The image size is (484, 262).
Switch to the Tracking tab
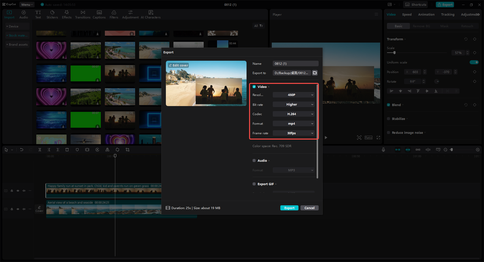tap(448, 14)
